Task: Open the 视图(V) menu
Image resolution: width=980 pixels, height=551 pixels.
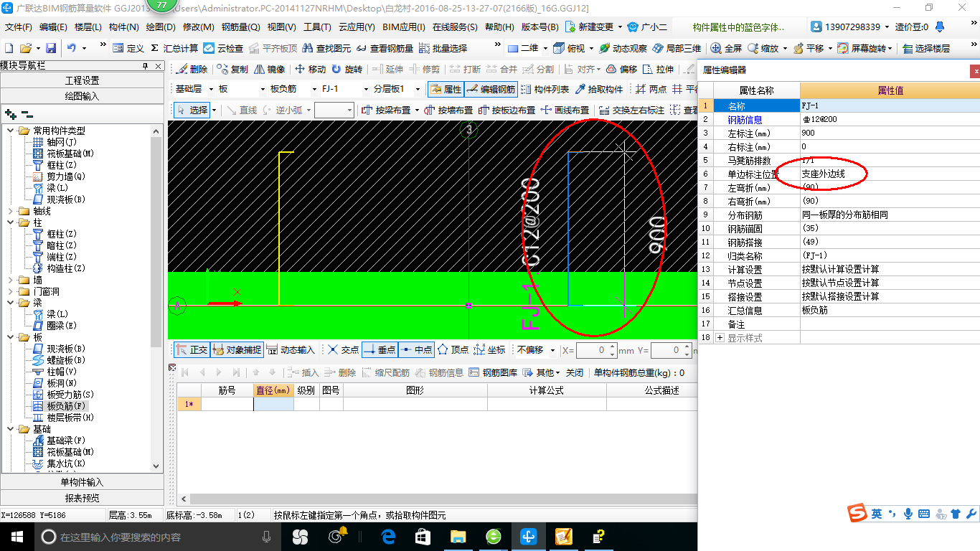Action: click(281, 27)
